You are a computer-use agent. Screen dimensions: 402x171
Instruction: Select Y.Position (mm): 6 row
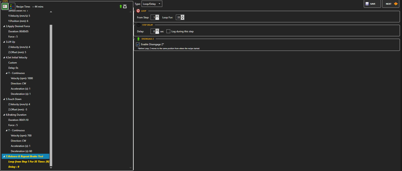click(18, 21)
